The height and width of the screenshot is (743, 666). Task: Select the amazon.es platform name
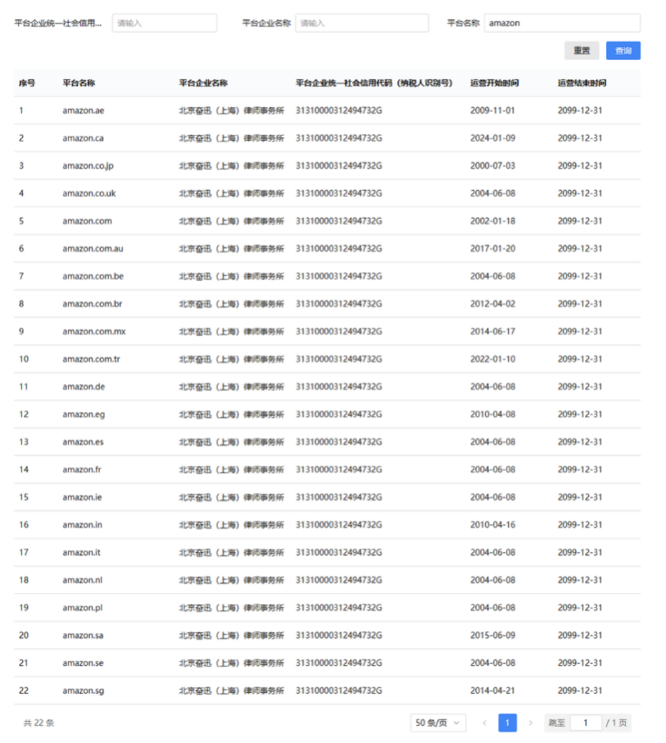pyautogui.click(x=83, y=442)
